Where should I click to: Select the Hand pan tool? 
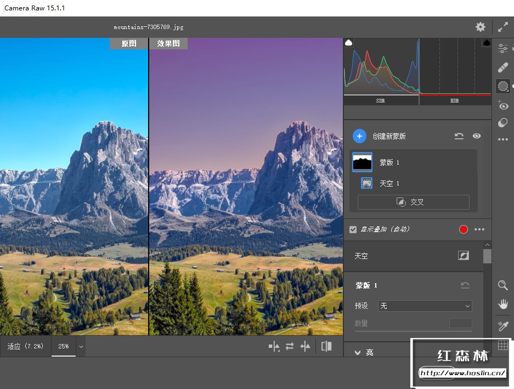[x=503, y=304]
